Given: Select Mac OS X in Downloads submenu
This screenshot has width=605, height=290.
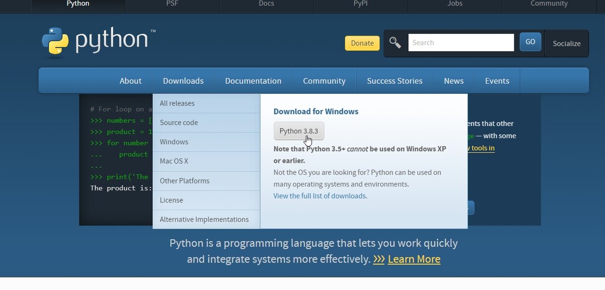Looking at the screenshot, I should 206,161.
